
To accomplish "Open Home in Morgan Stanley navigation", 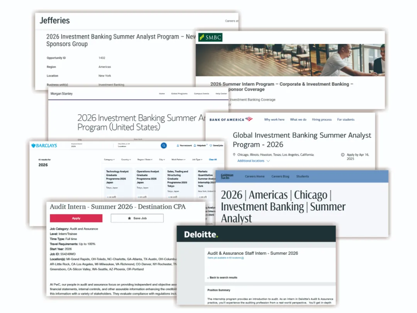I will tap(162, 94).
